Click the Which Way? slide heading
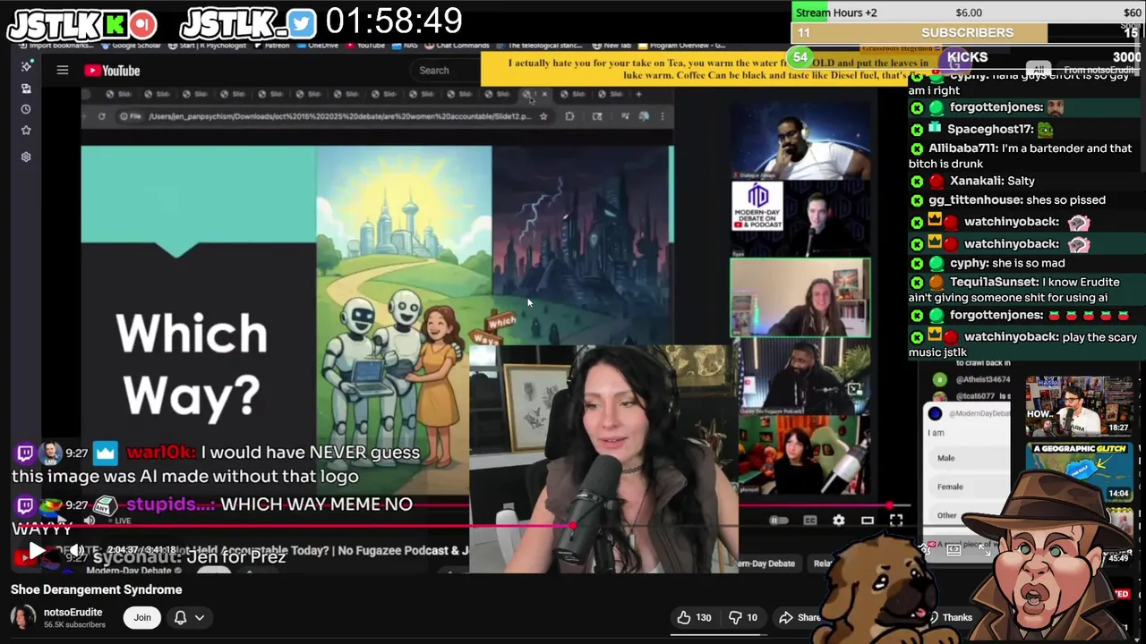Image resolution: width=1146 pixels, height=644 pixels. coord(192,365)
